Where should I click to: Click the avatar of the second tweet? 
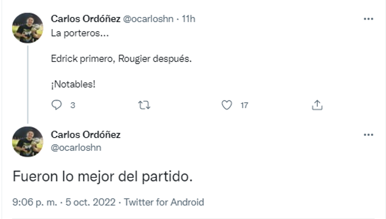[x=28, y=141]
